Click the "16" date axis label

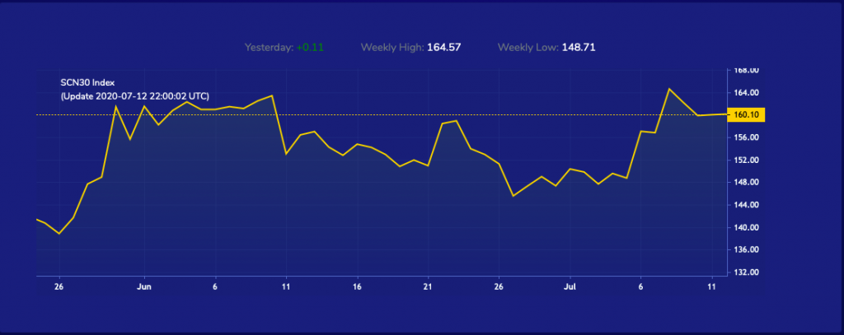pyautogui.click(x=357, y=287)
